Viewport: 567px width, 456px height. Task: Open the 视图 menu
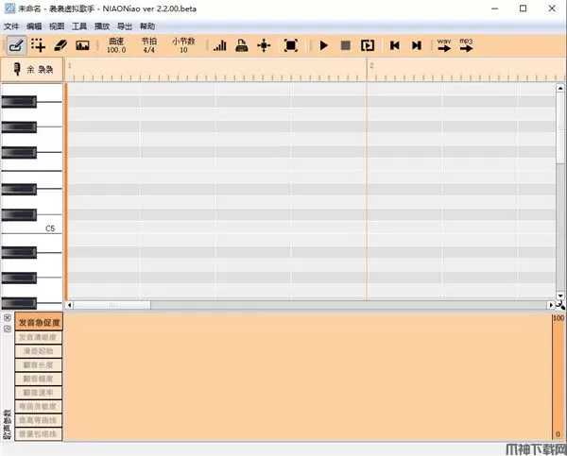coord(57,26)
